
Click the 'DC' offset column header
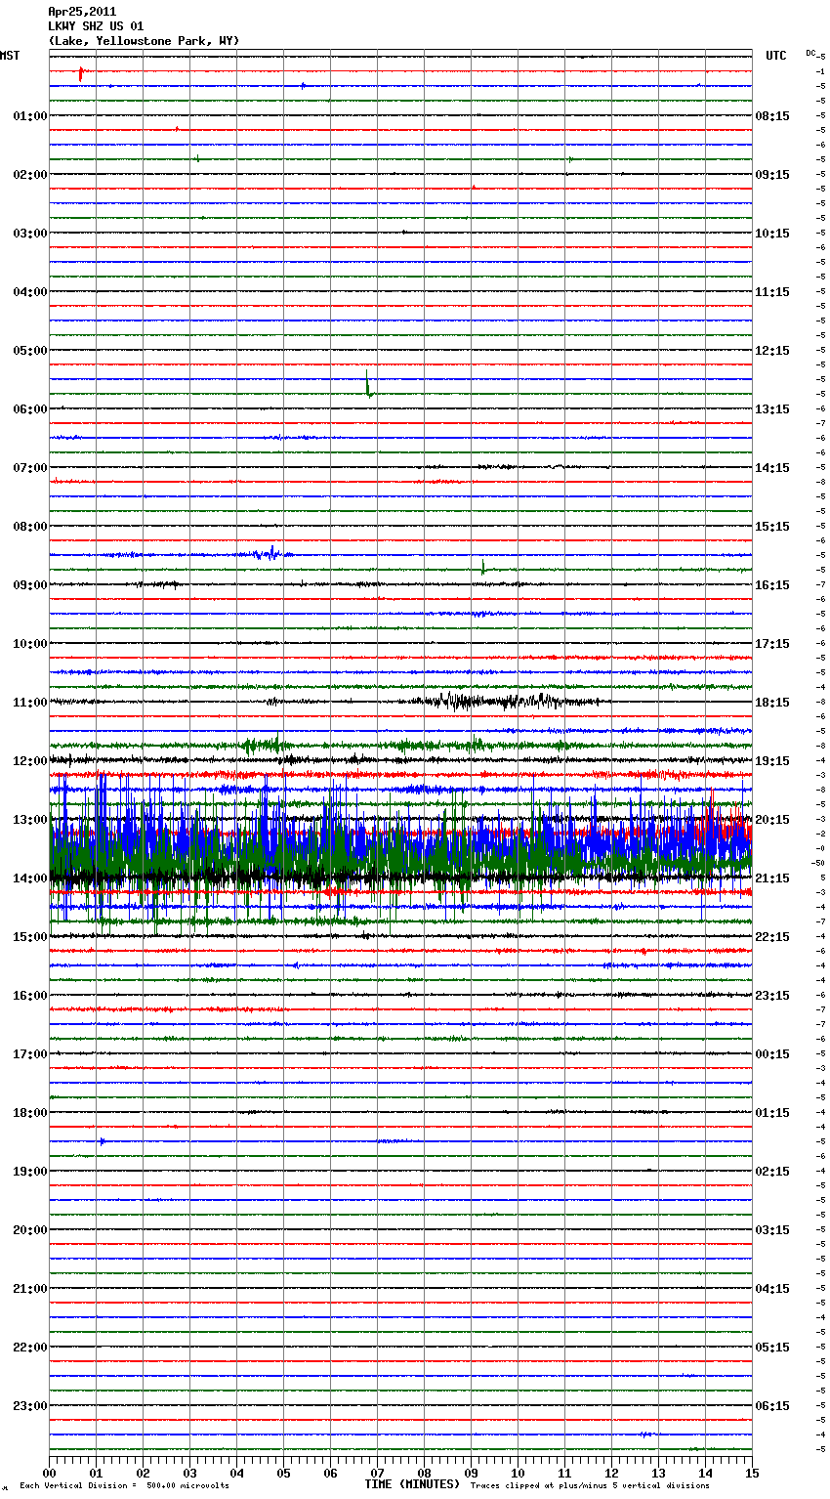pyautogui.click(x=810, y=53)
